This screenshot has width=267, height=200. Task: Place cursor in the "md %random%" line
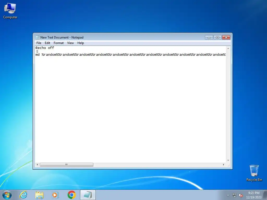point(130,55)
